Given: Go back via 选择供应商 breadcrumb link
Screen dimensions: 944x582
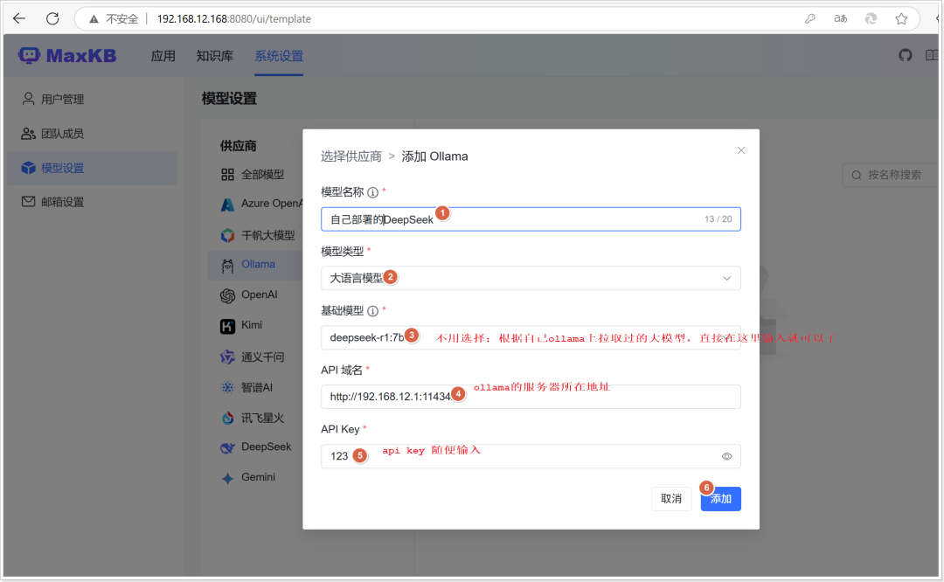Looking at the screenshot, I should tap(351, 156).
